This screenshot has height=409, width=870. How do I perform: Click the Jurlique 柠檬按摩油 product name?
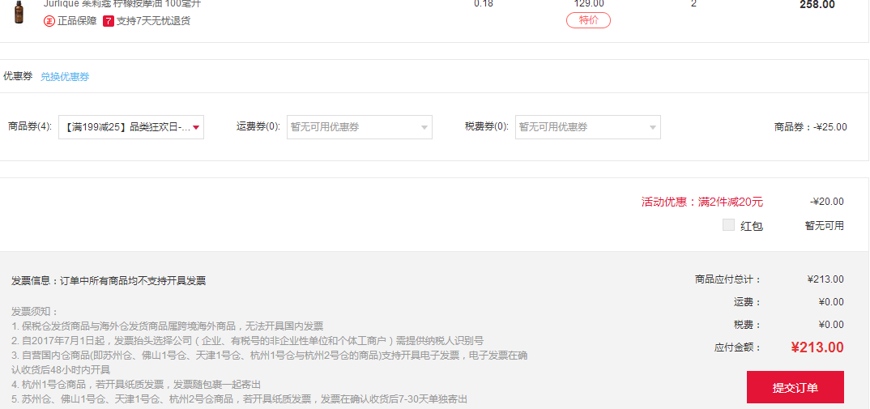pyautogui.click(x=122, y=4)
